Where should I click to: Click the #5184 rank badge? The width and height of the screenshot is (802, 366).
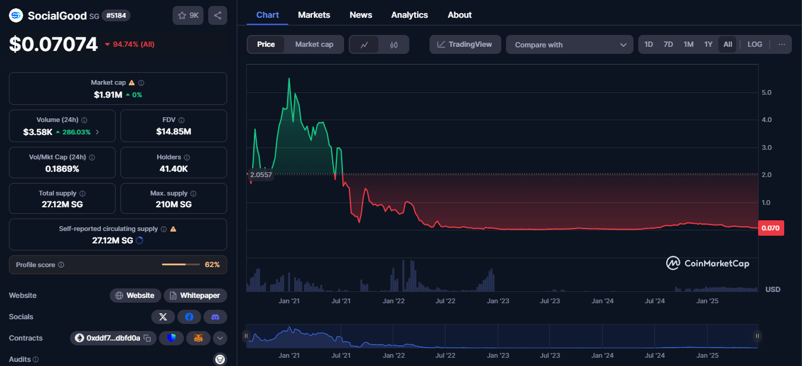117,15
